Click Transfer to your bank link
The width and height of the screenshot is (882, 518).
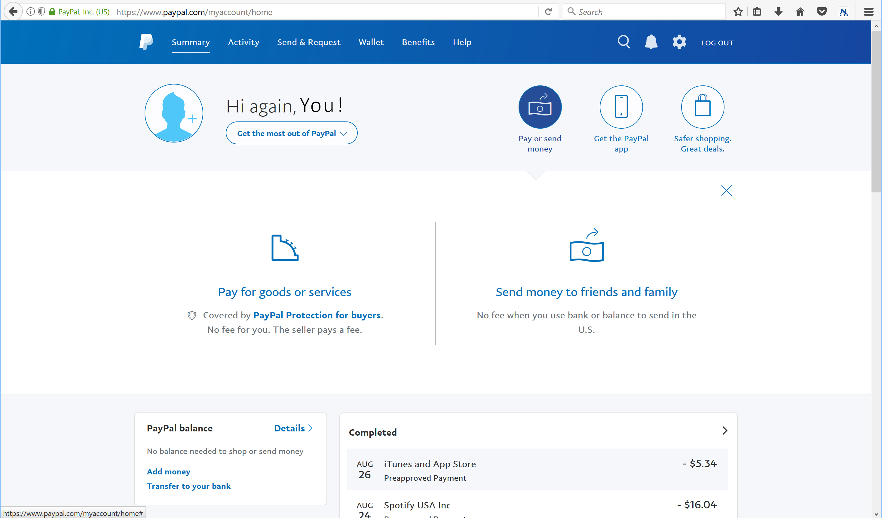(x=189, y=486)
